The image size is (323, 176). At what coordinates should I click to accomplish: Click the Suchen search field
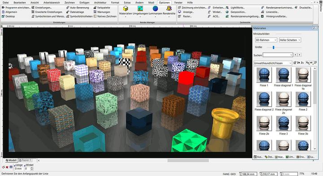[x=278, y=55]
